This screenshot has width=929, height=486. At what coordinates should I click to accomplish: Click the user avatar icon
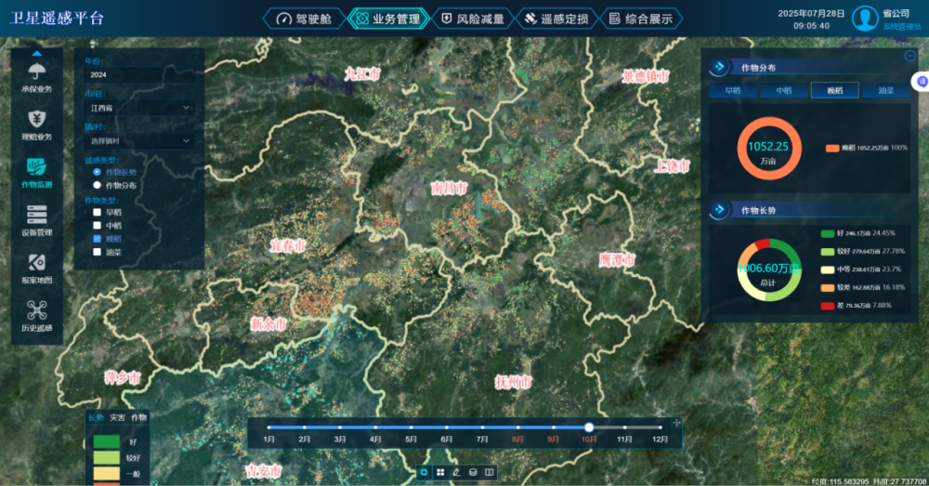tap(865, 19)
